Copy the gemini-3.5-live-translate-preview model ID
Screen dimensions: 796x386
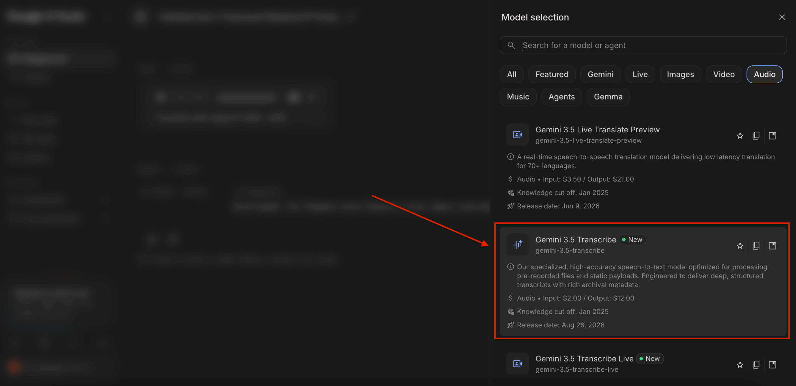[x=756, y=136]
